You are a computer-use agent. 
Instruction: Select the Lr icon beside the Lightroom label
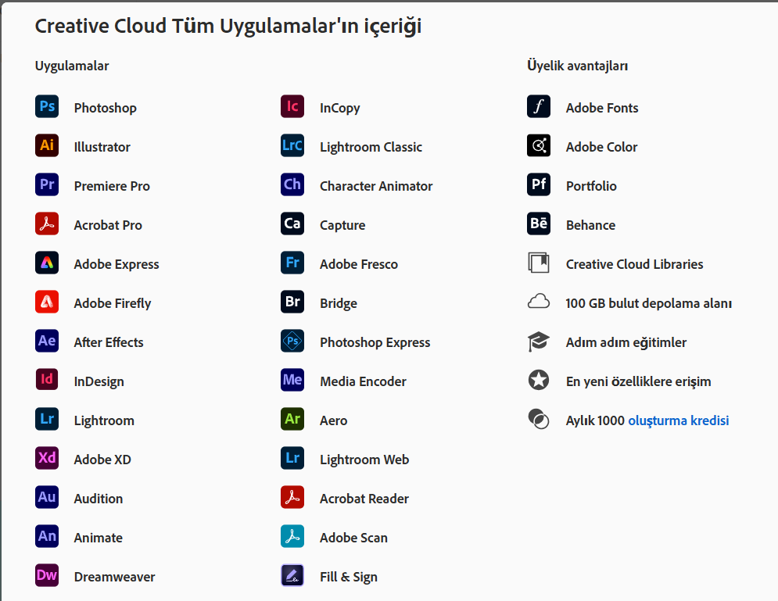click(47, 419)
